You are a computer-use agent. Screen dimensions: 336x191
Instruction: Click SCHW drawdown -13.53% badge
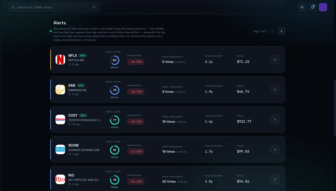click(136, 152)
